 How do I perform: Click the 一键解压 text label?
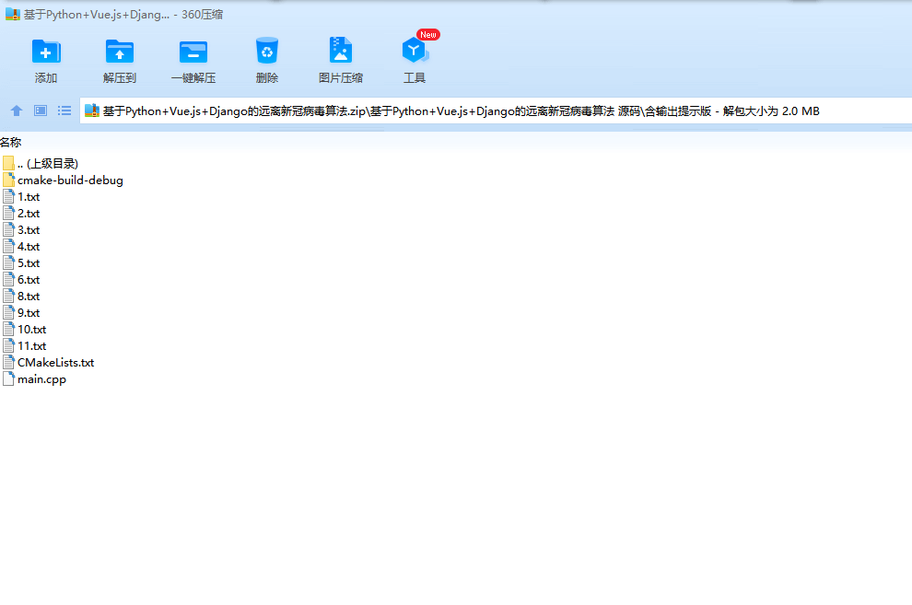click(x=193, y=78)
